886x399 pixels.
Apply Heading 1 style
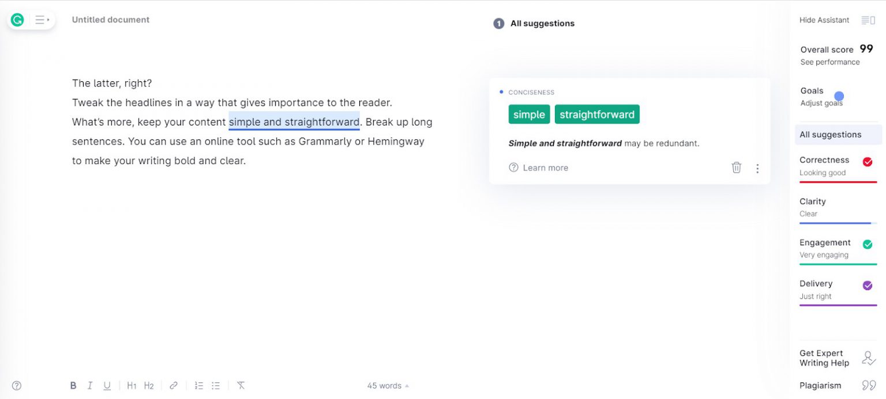click(x=132, y=385)
